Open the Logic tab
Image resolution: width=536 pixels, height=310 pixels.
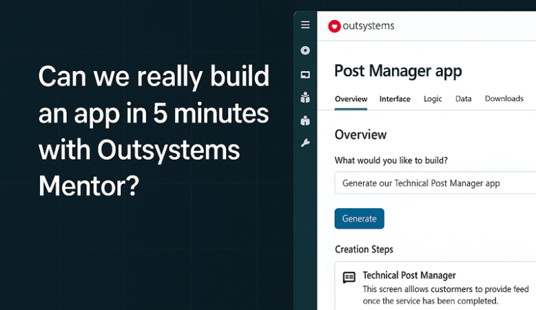(x=433, y=99)
